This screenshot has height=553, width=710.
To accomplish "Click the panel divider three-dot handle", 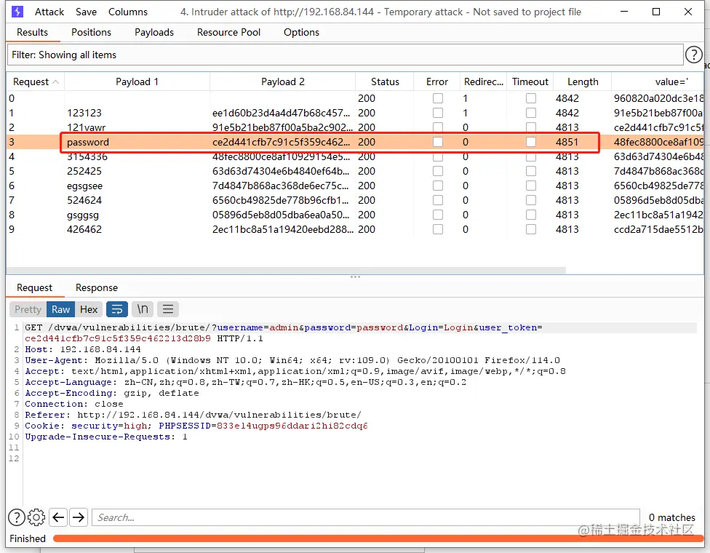I will [355, 276].
